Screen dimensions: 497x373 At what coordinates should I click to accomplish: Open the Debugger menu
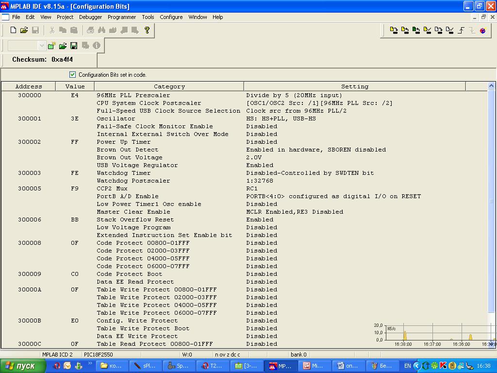pos(91,17)
